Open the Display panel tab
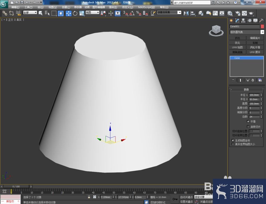Viewport: 266px width, 204px height. pos(255,20)
